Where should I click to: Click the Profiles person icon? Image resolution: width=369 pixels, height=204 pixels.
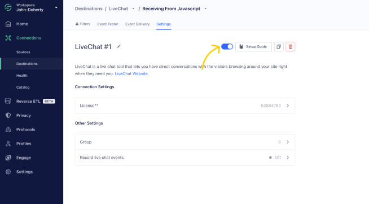pos(8,144)
